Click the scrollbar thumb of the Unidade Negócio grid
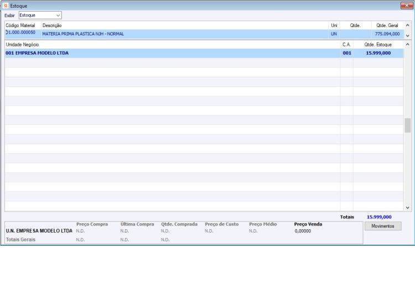The height and width of the screenshot is (289, 415). 408,125
